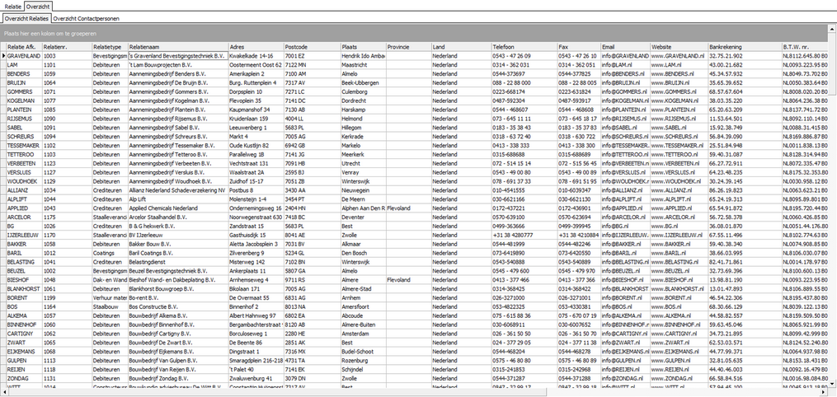Click the bank account 44.40.46.003
The width and height of the screenshot is (837, 397).
click(x=745, y=369)
